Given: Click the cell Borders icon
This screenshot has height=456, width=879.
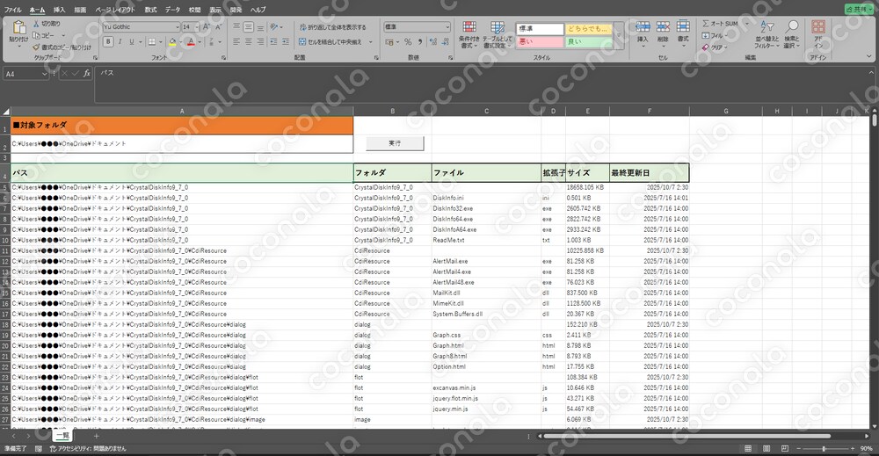Looking at the screenshot, I should coord(151,42).
